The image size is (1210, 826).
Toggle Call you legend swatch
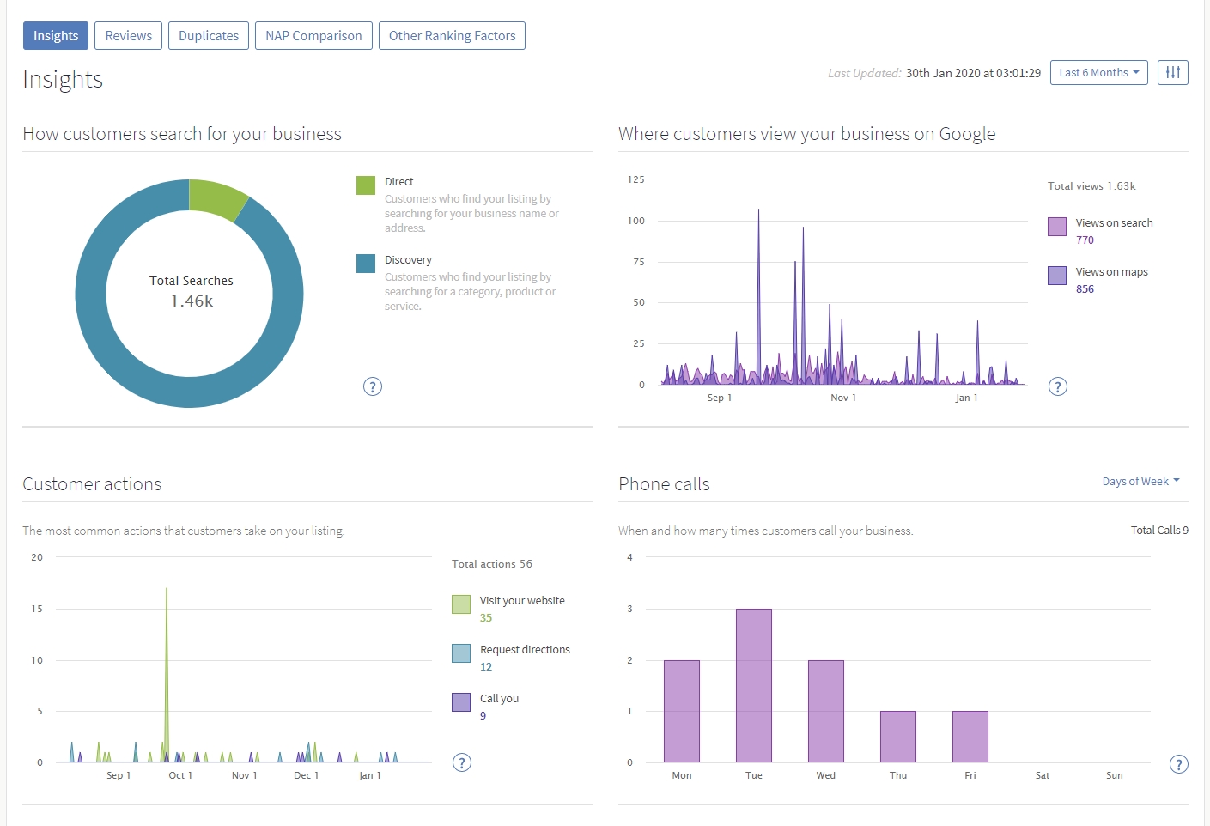[x=461, y=702]
